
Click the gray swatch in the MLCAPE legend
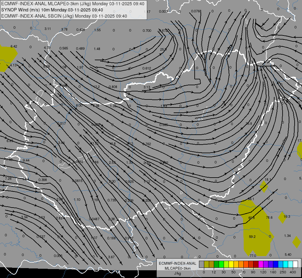click(202, 264)
